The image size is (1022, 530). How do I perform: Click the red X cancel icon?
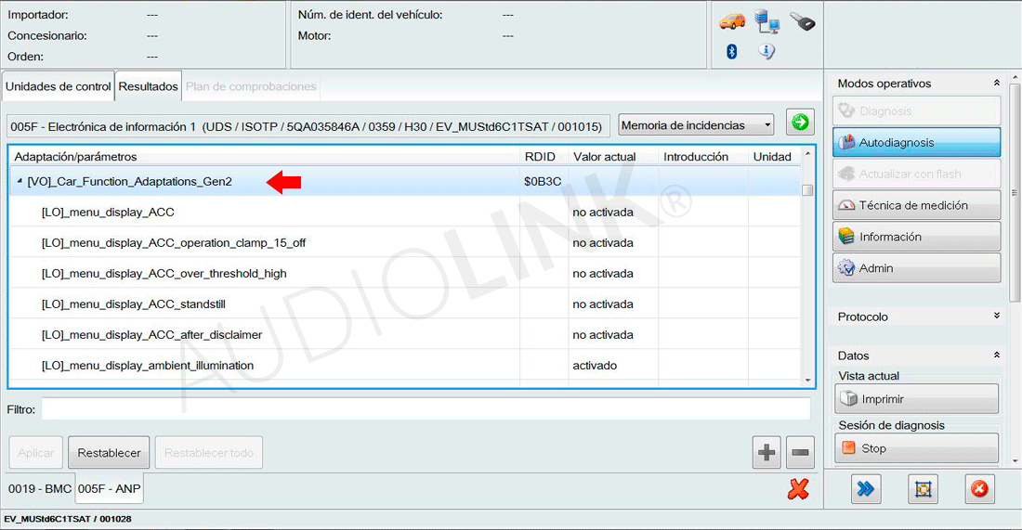click(797, 488)
